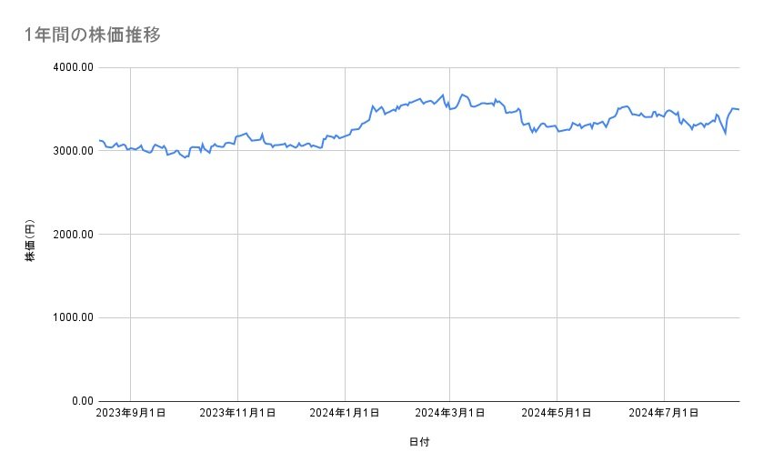This screenshot has height=472, width=763.
Task: Select the horizontal axis title 日付
Action: [419, 443]
